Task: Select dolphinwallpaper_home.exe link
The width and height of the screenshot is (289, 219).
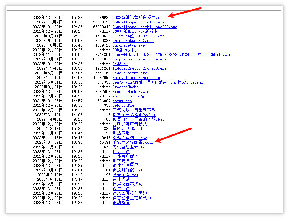Action: [139, 59]
